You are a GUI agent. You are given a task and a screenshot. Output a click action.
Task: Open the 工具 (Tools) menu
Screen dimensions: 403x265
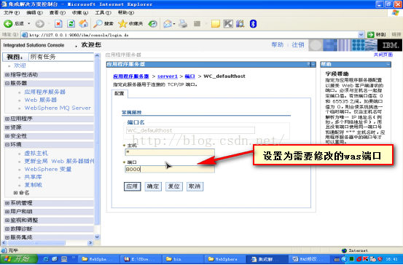click(x=103, y=12)
